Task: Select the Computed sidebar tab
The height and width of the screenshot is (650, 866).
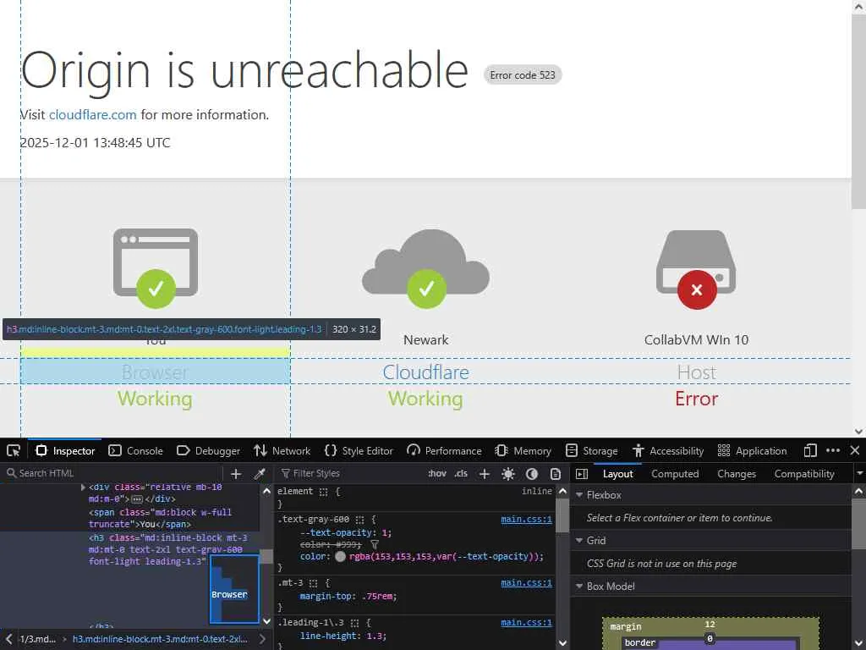Action: coord(675,474)
